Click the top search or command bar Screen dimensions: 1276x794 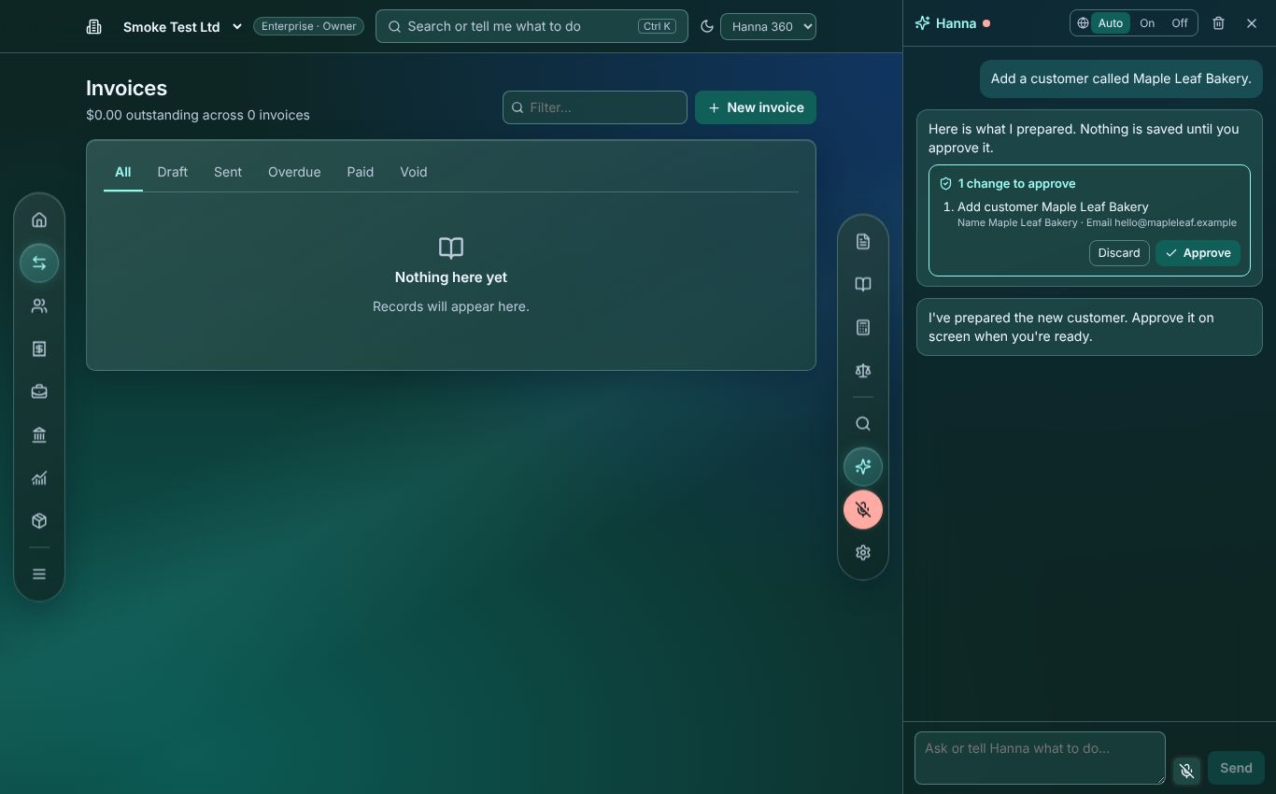[532, 26]
